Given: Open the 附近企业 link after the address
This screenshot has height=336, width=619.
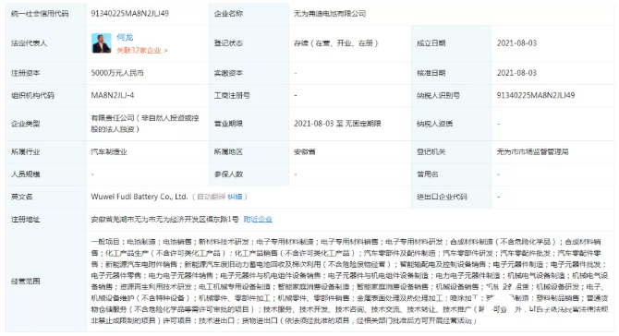Looking at the screenshot, I should pos(258,220).
